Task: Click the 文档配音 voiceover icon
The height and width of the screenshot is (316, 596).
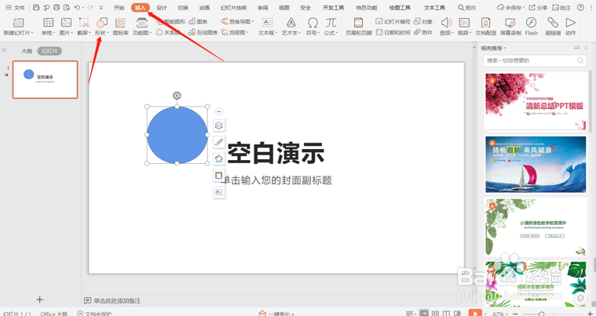Action: (x=485, y=23)
